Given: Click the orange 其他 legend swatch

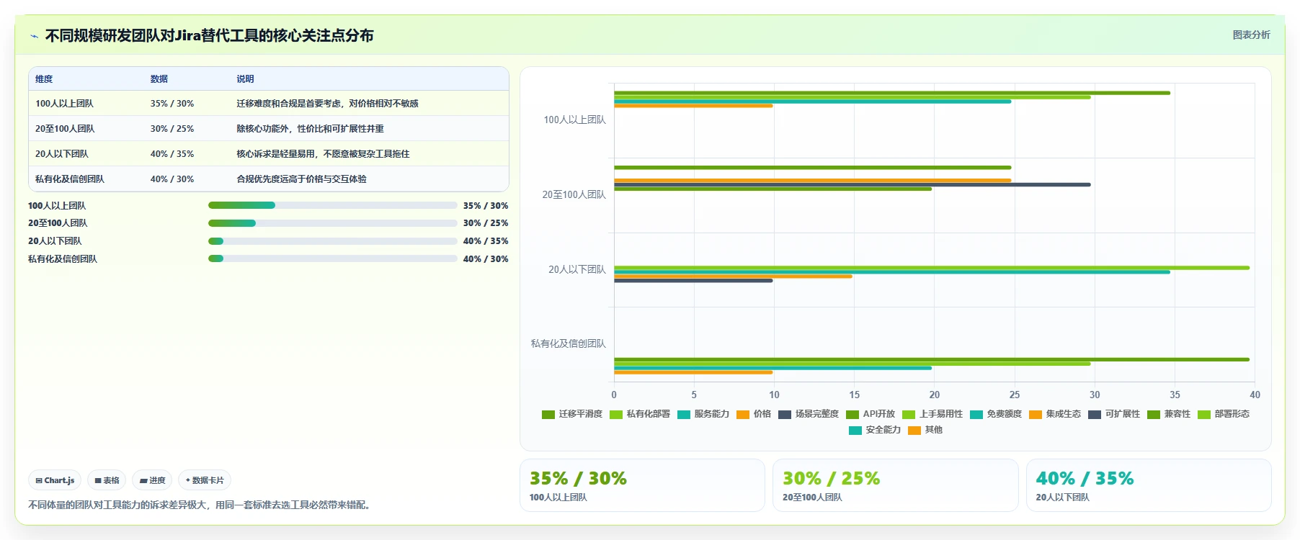Looking at the screenshot, I should tap(914, 431).
